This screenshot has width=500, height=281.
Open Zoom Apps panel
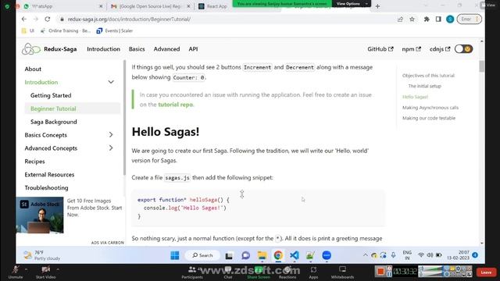(313, 272)
